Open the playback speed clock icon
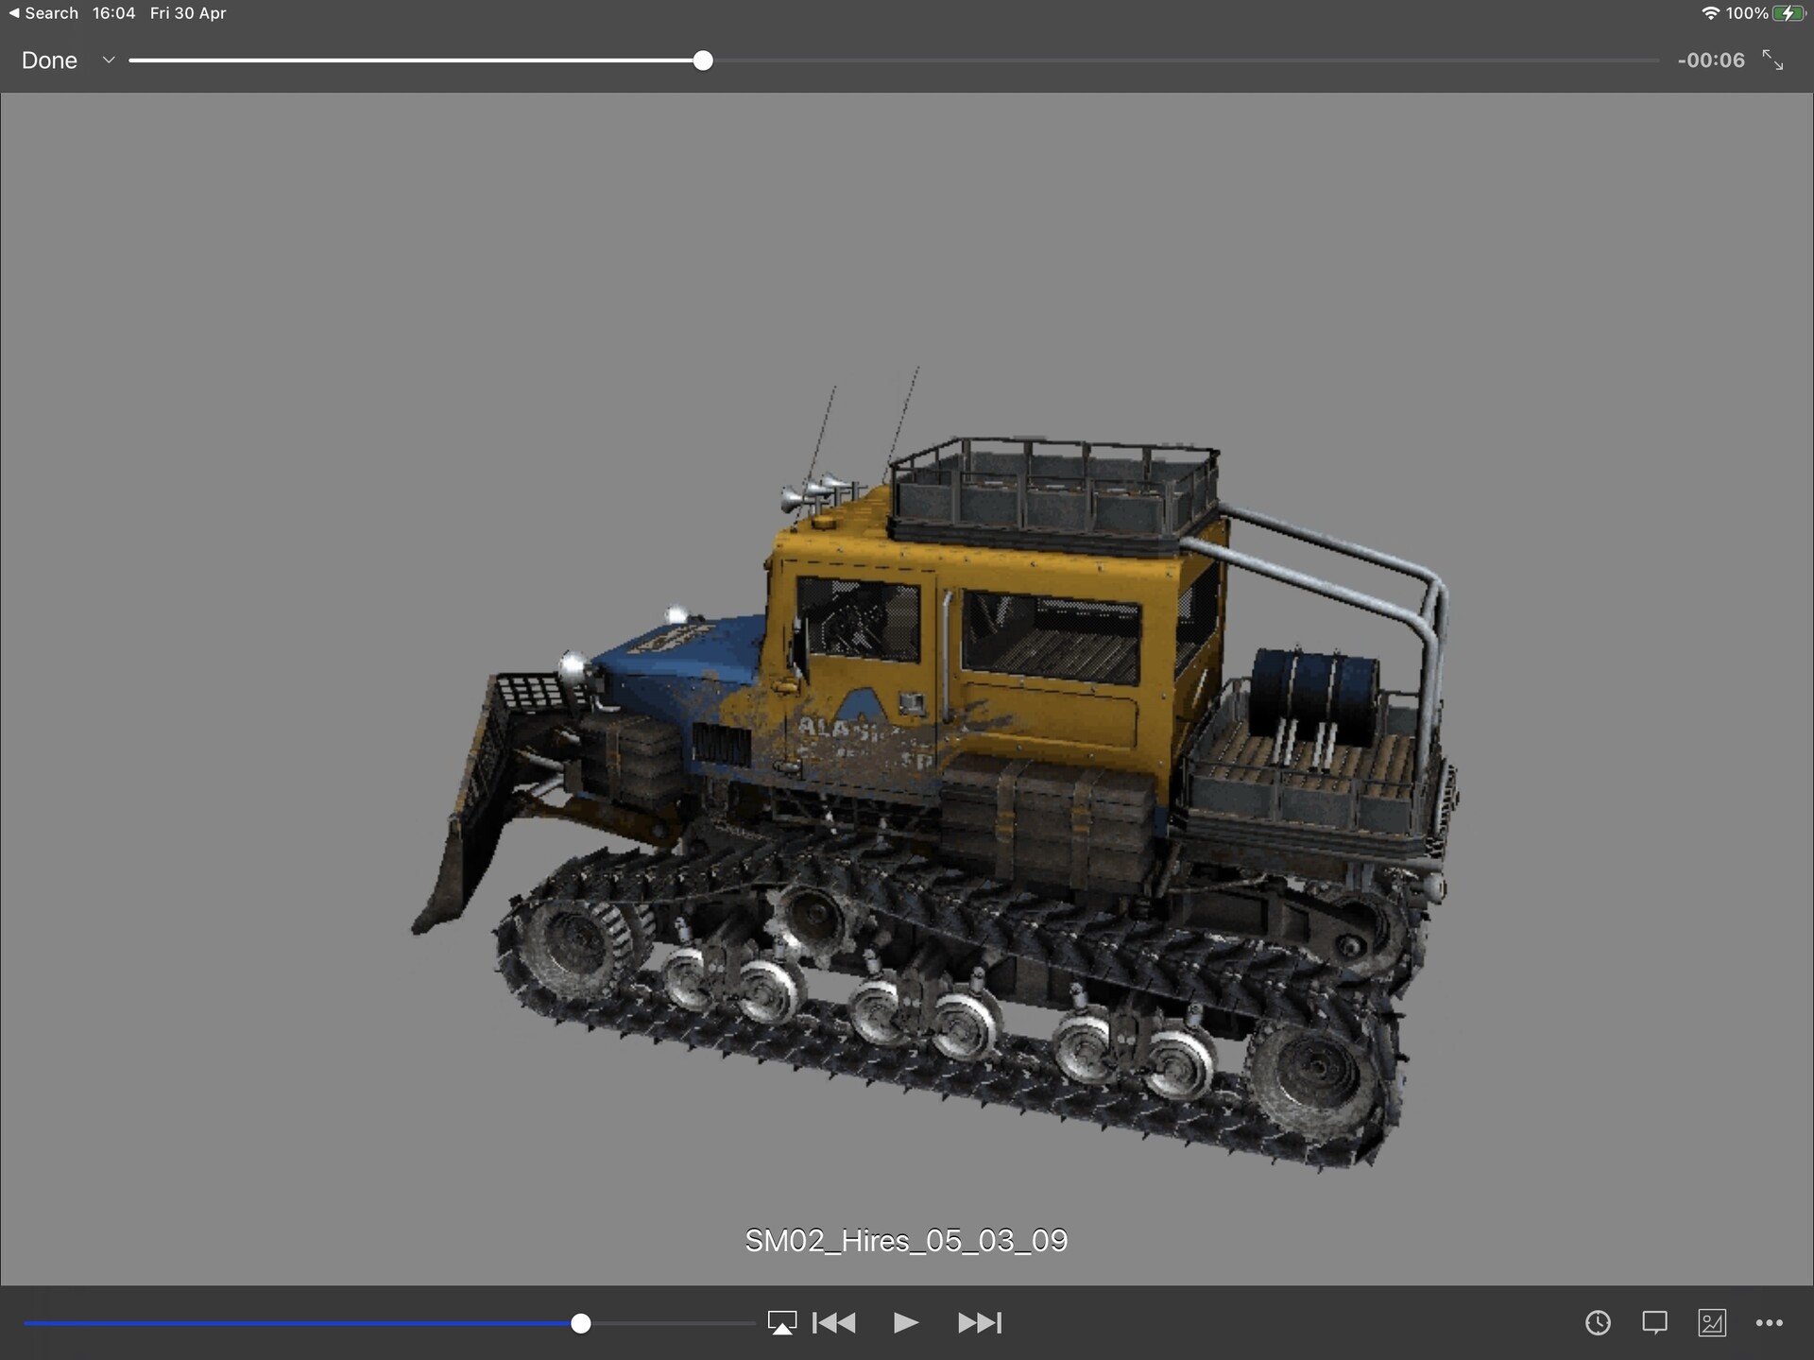The width and height of the screenshot is (1814, 1360). pos(1597,1323)
